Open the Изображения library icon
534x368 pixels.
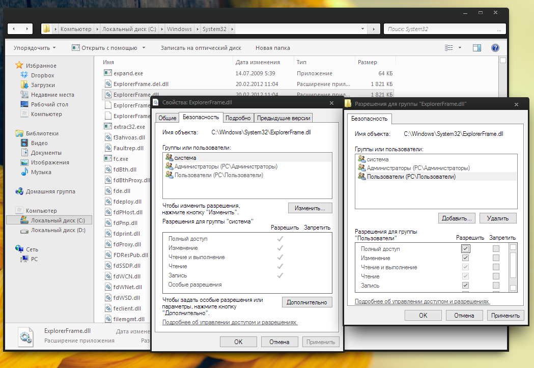click(24, 162)
